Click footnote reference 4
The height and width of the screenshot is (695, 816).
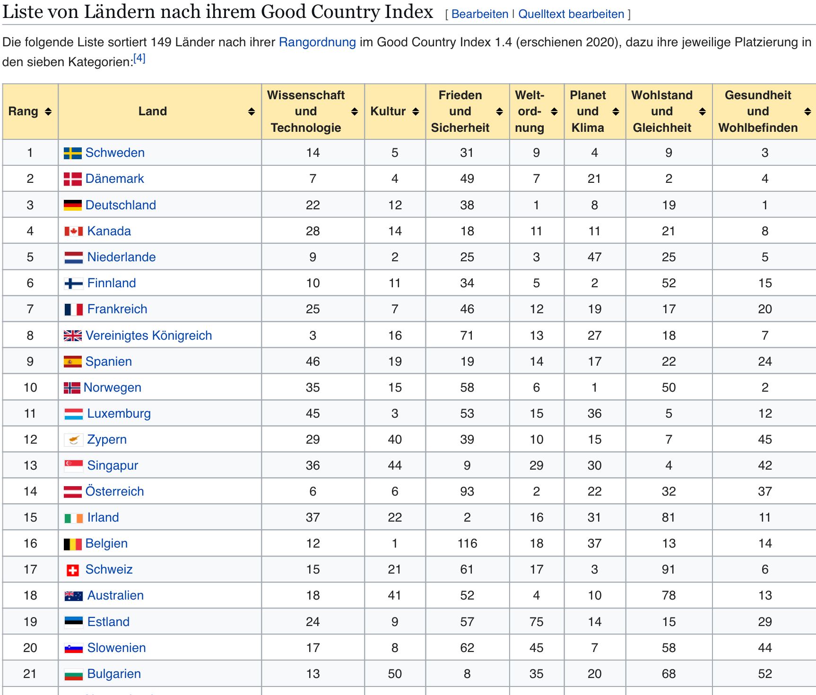pyautogui.click(x=139, y=59)
